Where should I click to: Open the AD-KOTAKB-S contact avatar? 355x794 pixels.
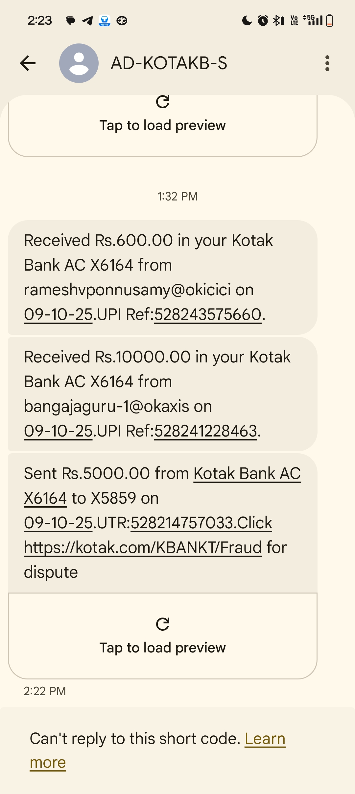tap(79, 63)
